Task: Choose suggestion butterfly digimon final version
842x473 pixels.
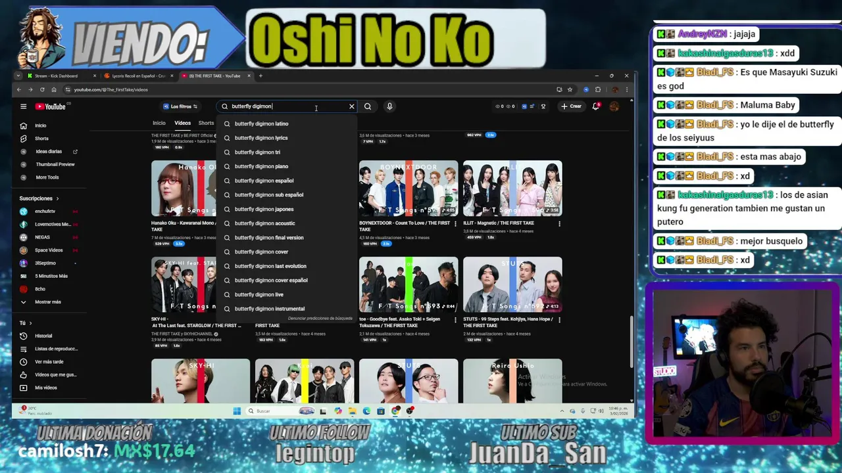Action: (x=286, y=238)
